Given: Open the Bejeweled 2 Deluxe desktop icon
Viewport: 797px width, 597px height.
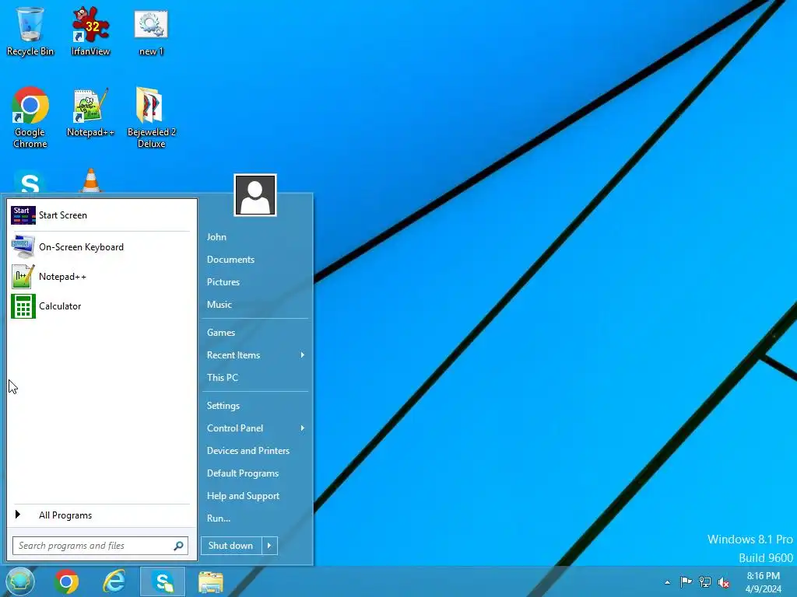Looking at the screenshot, I should 152,118.
